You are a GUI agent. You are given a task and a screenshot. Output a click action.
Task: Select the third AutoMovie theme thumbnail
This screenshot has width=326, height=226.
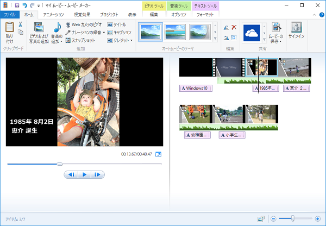[x=199, y=32]
